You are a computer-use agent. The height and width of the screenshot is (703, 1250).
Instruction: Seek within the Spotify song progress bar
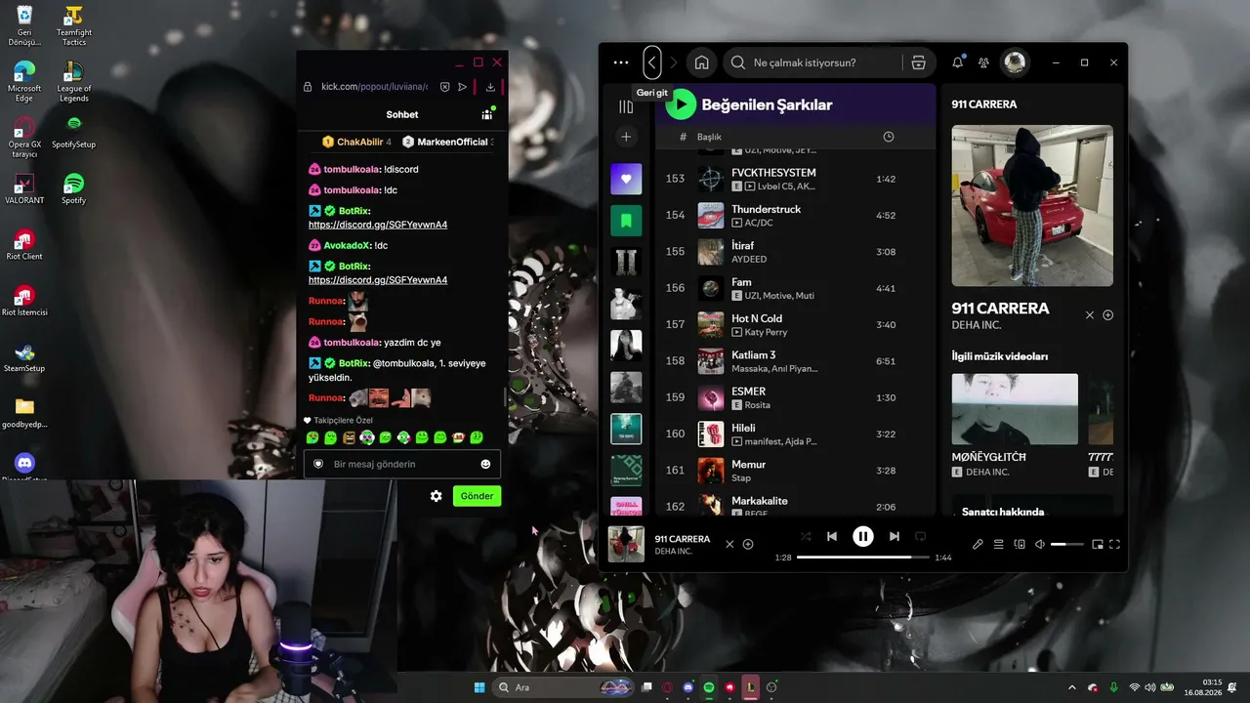point(861,558)
